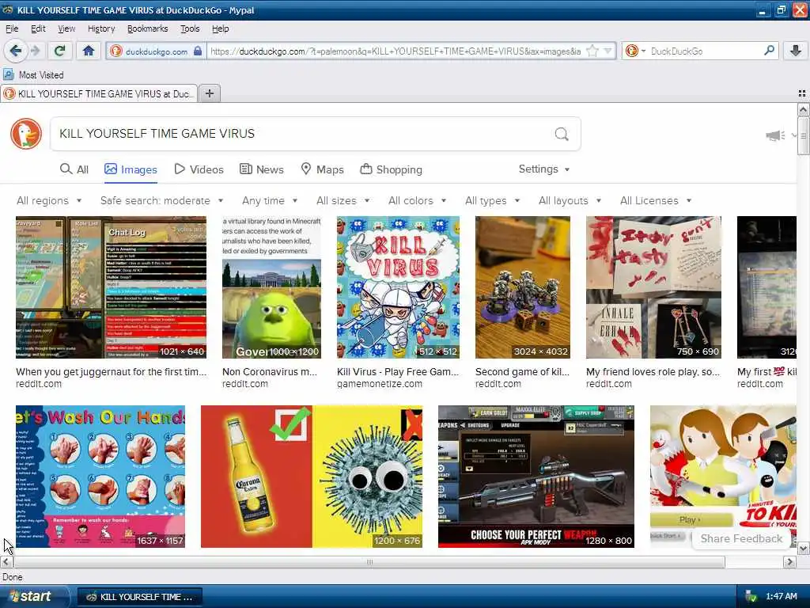Click the Most Visited bookmark icon
810x608 pixels.
[8, 75]
